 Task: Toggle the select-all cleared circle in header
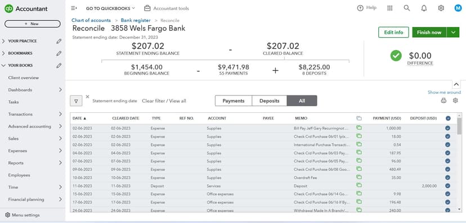(x=448, y=119)
